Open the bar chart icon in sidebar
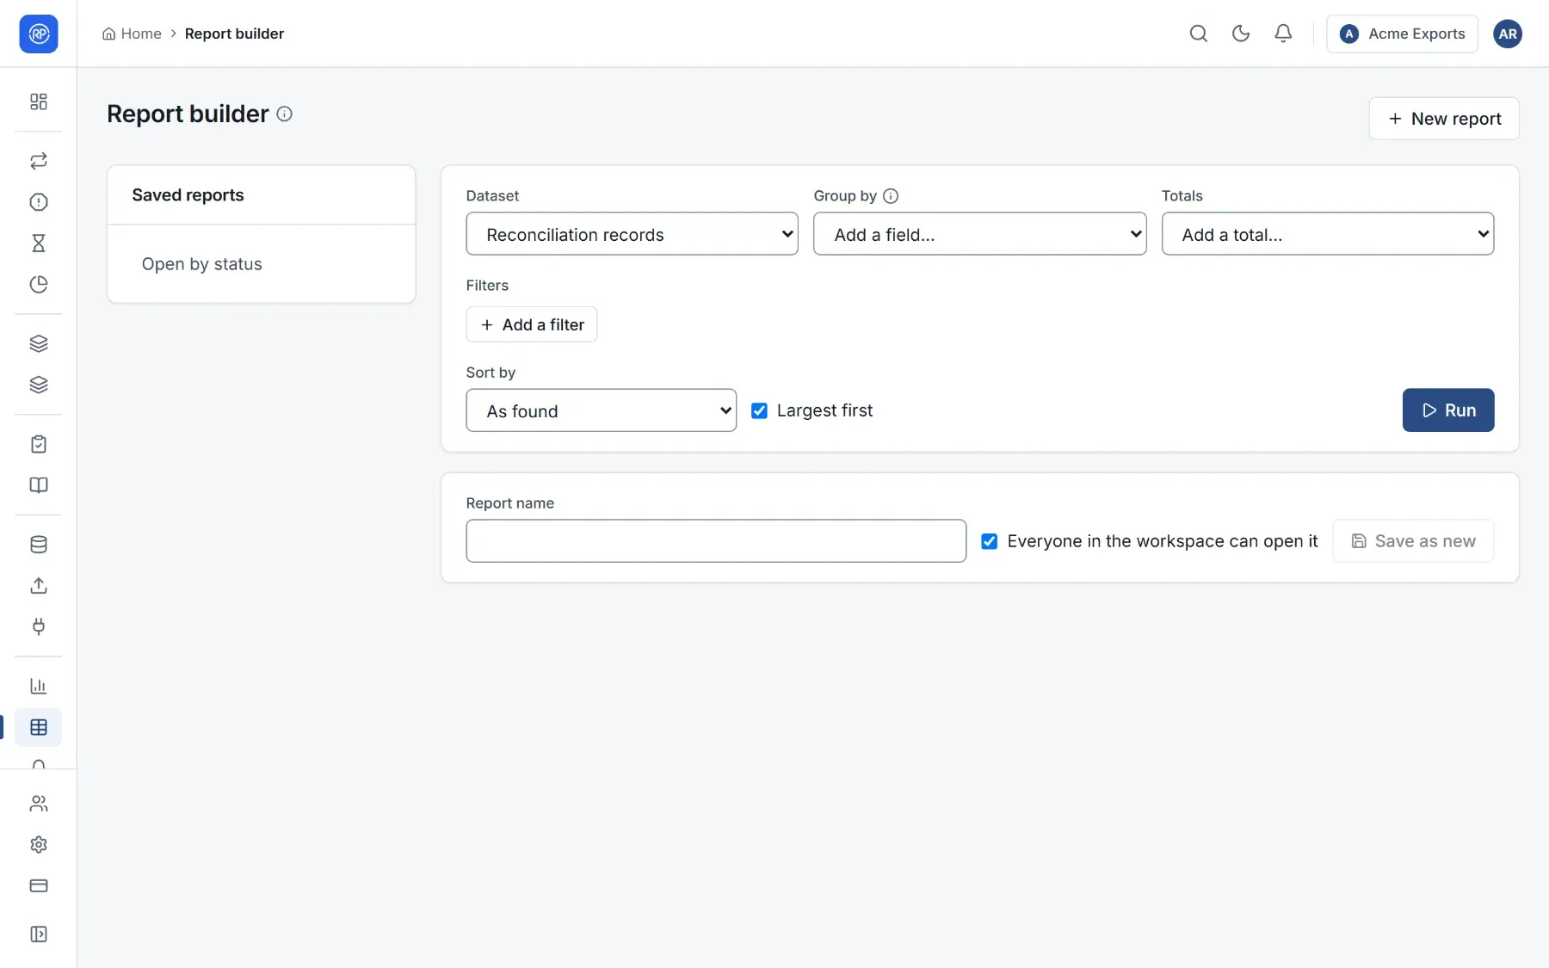 [38, 686]
